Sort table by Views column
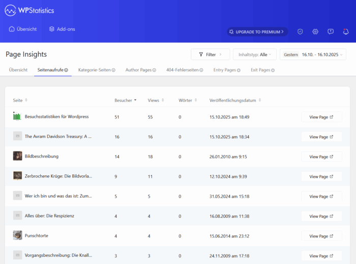Viewport: 356px width, 264px height. coord(155,100)
